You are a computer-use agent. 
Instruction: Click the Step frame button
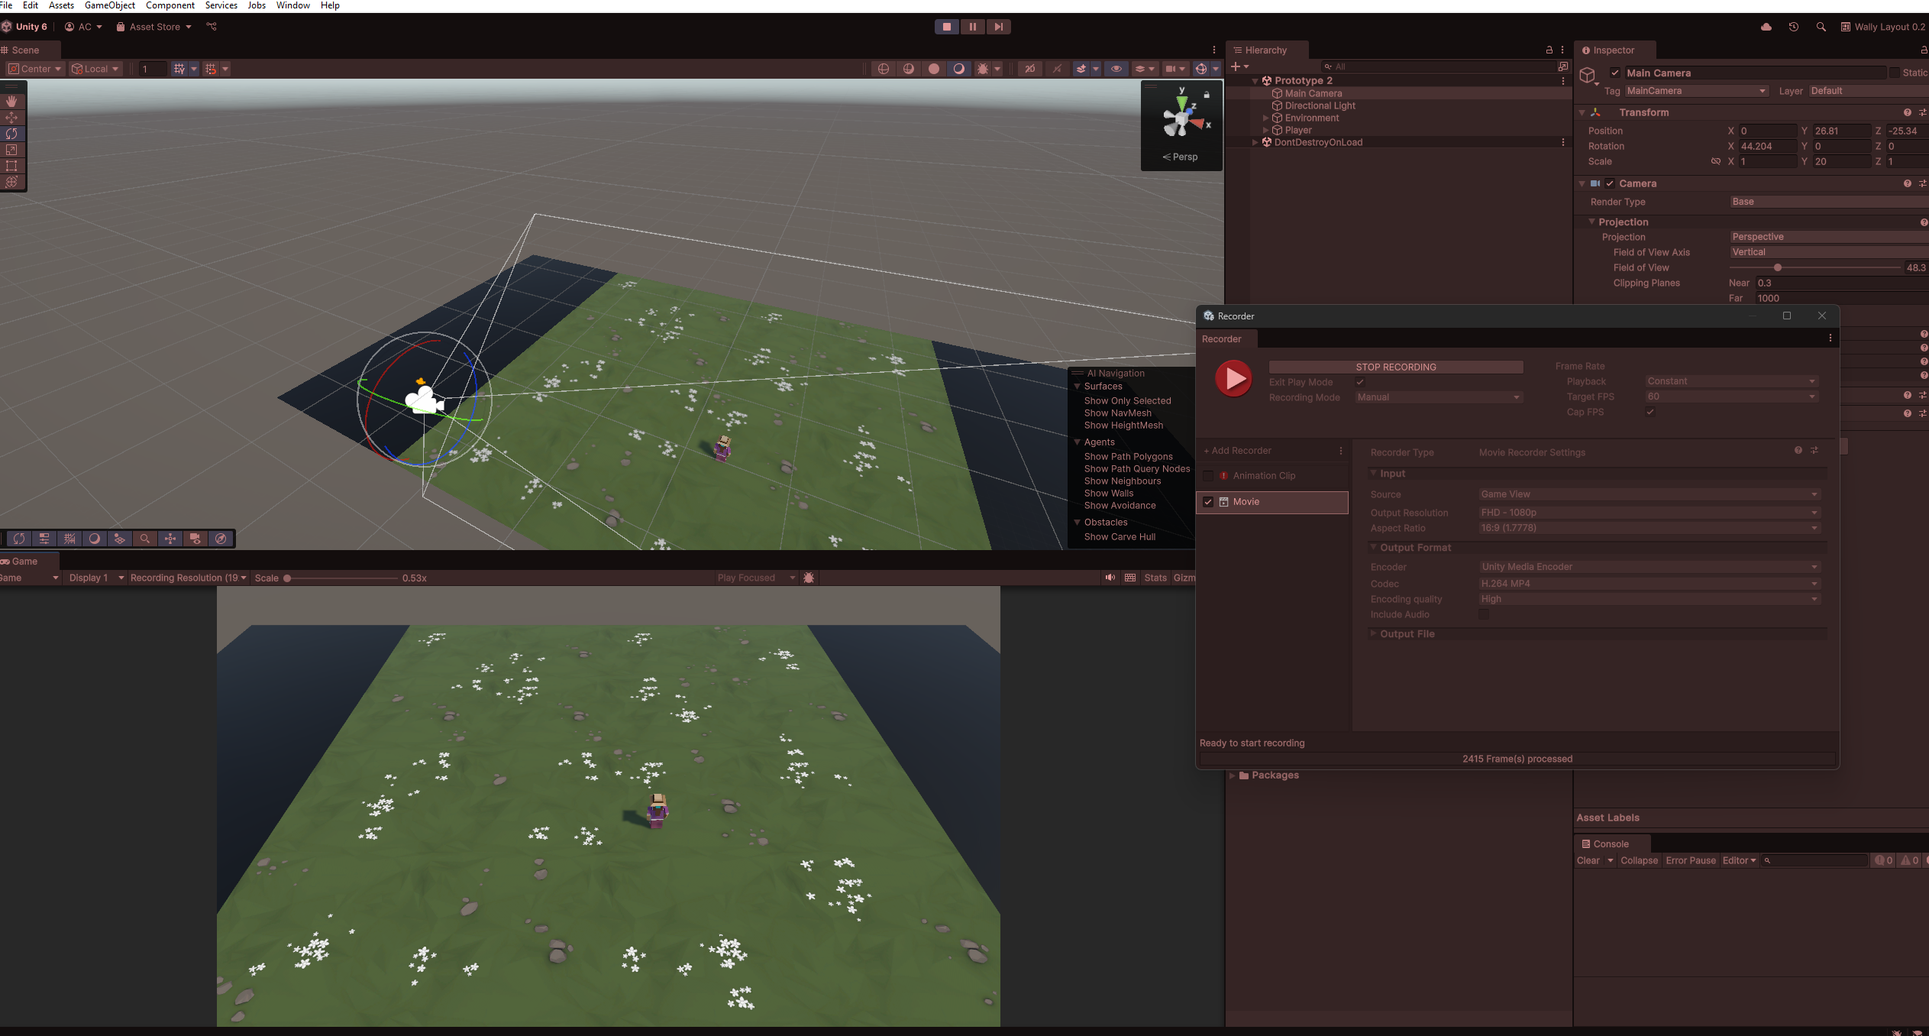(x=998, y=27)
